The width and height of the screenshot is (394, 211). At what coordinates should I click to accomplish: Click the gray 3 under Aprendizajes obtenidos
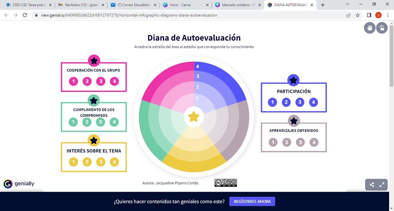tap(300, 142)
